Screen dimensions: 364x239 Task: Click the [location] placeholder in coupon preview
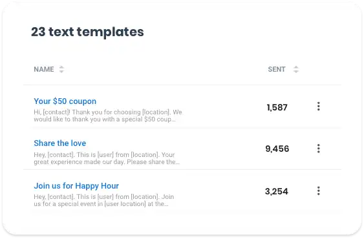pos(156,112)
